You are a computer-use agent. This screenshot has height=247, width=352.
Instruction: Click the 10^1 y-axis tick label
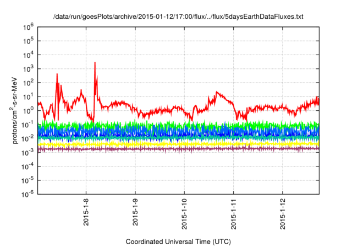click(28, 97)
